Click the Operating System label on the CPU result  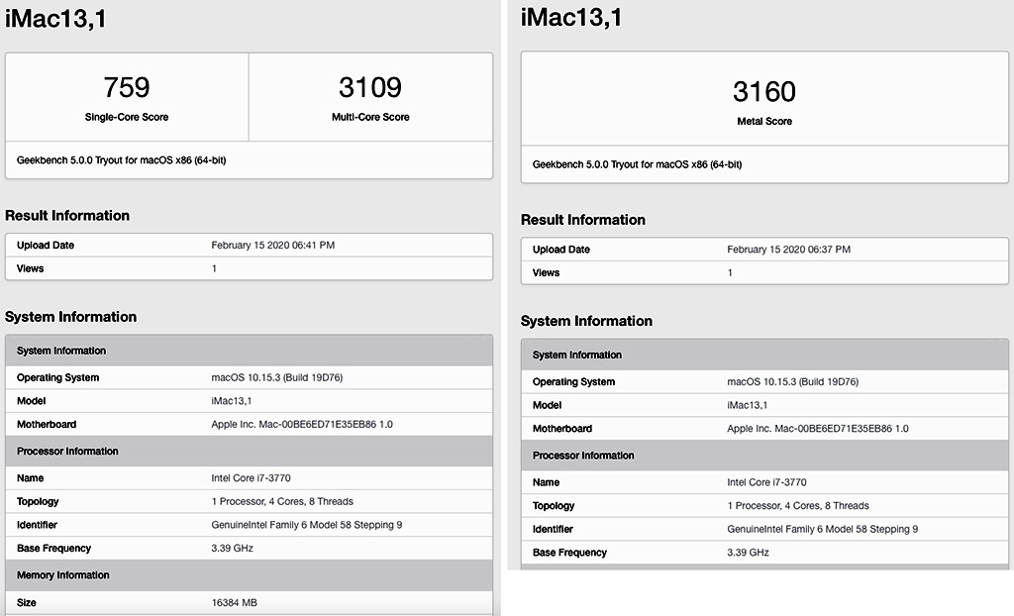tap(58, 378)
